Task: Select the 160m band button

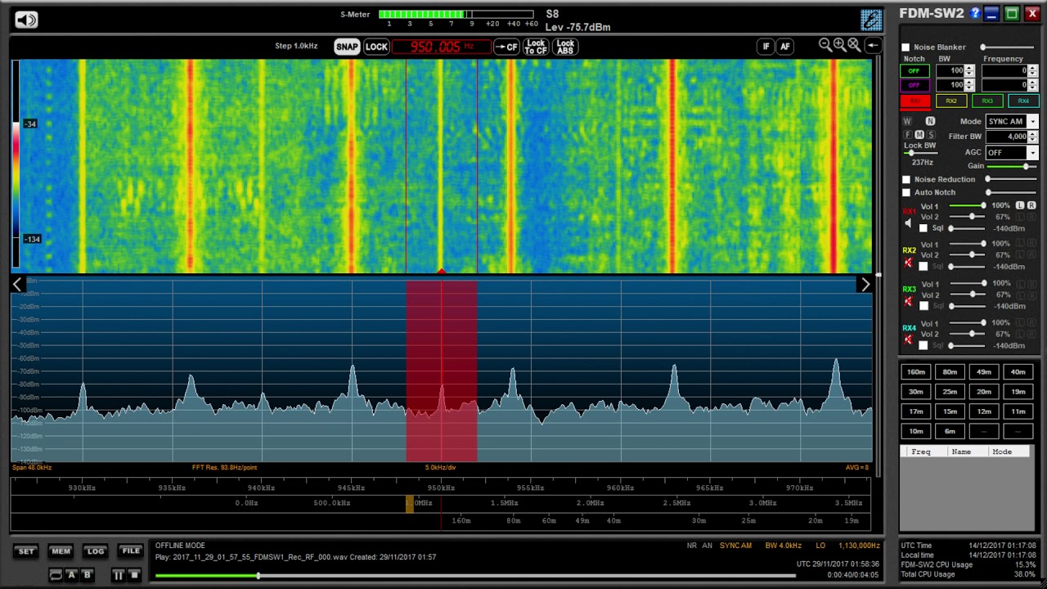Action: click(916, 372)
